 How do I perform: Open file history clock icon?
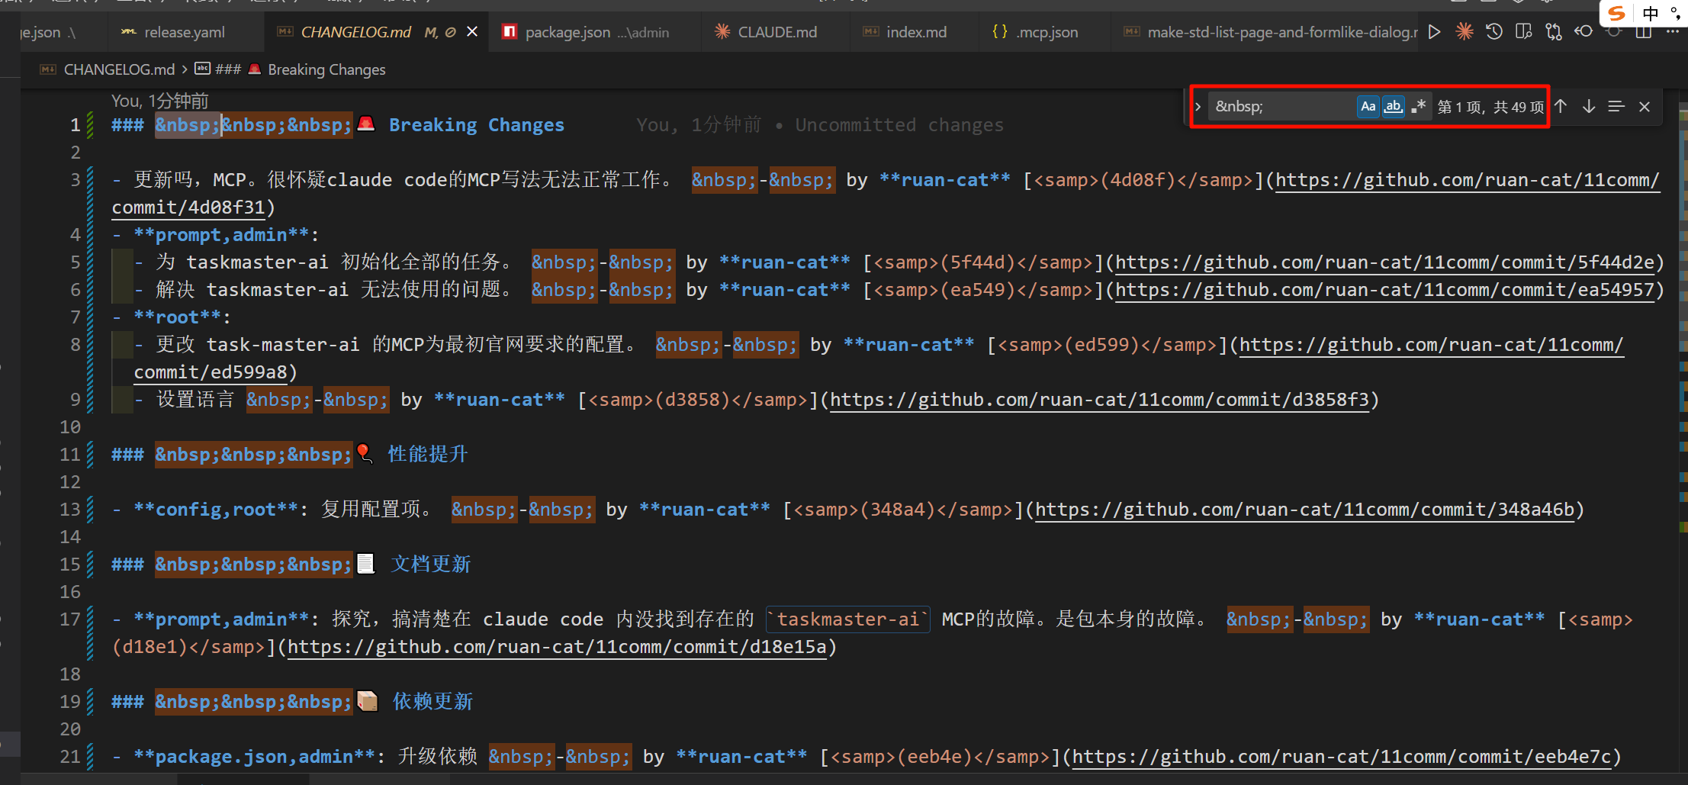(1494, 32)
